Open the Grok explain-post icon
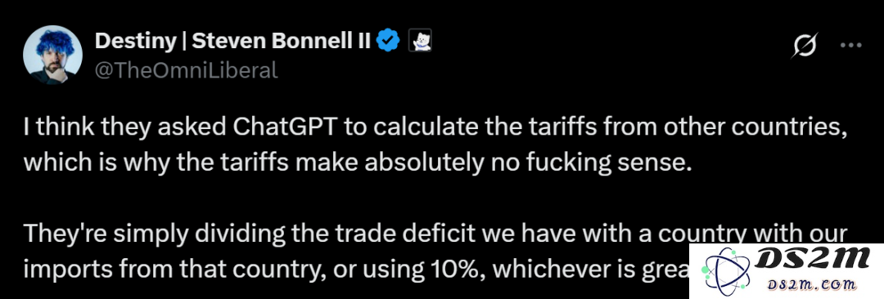 pos(804,46)
